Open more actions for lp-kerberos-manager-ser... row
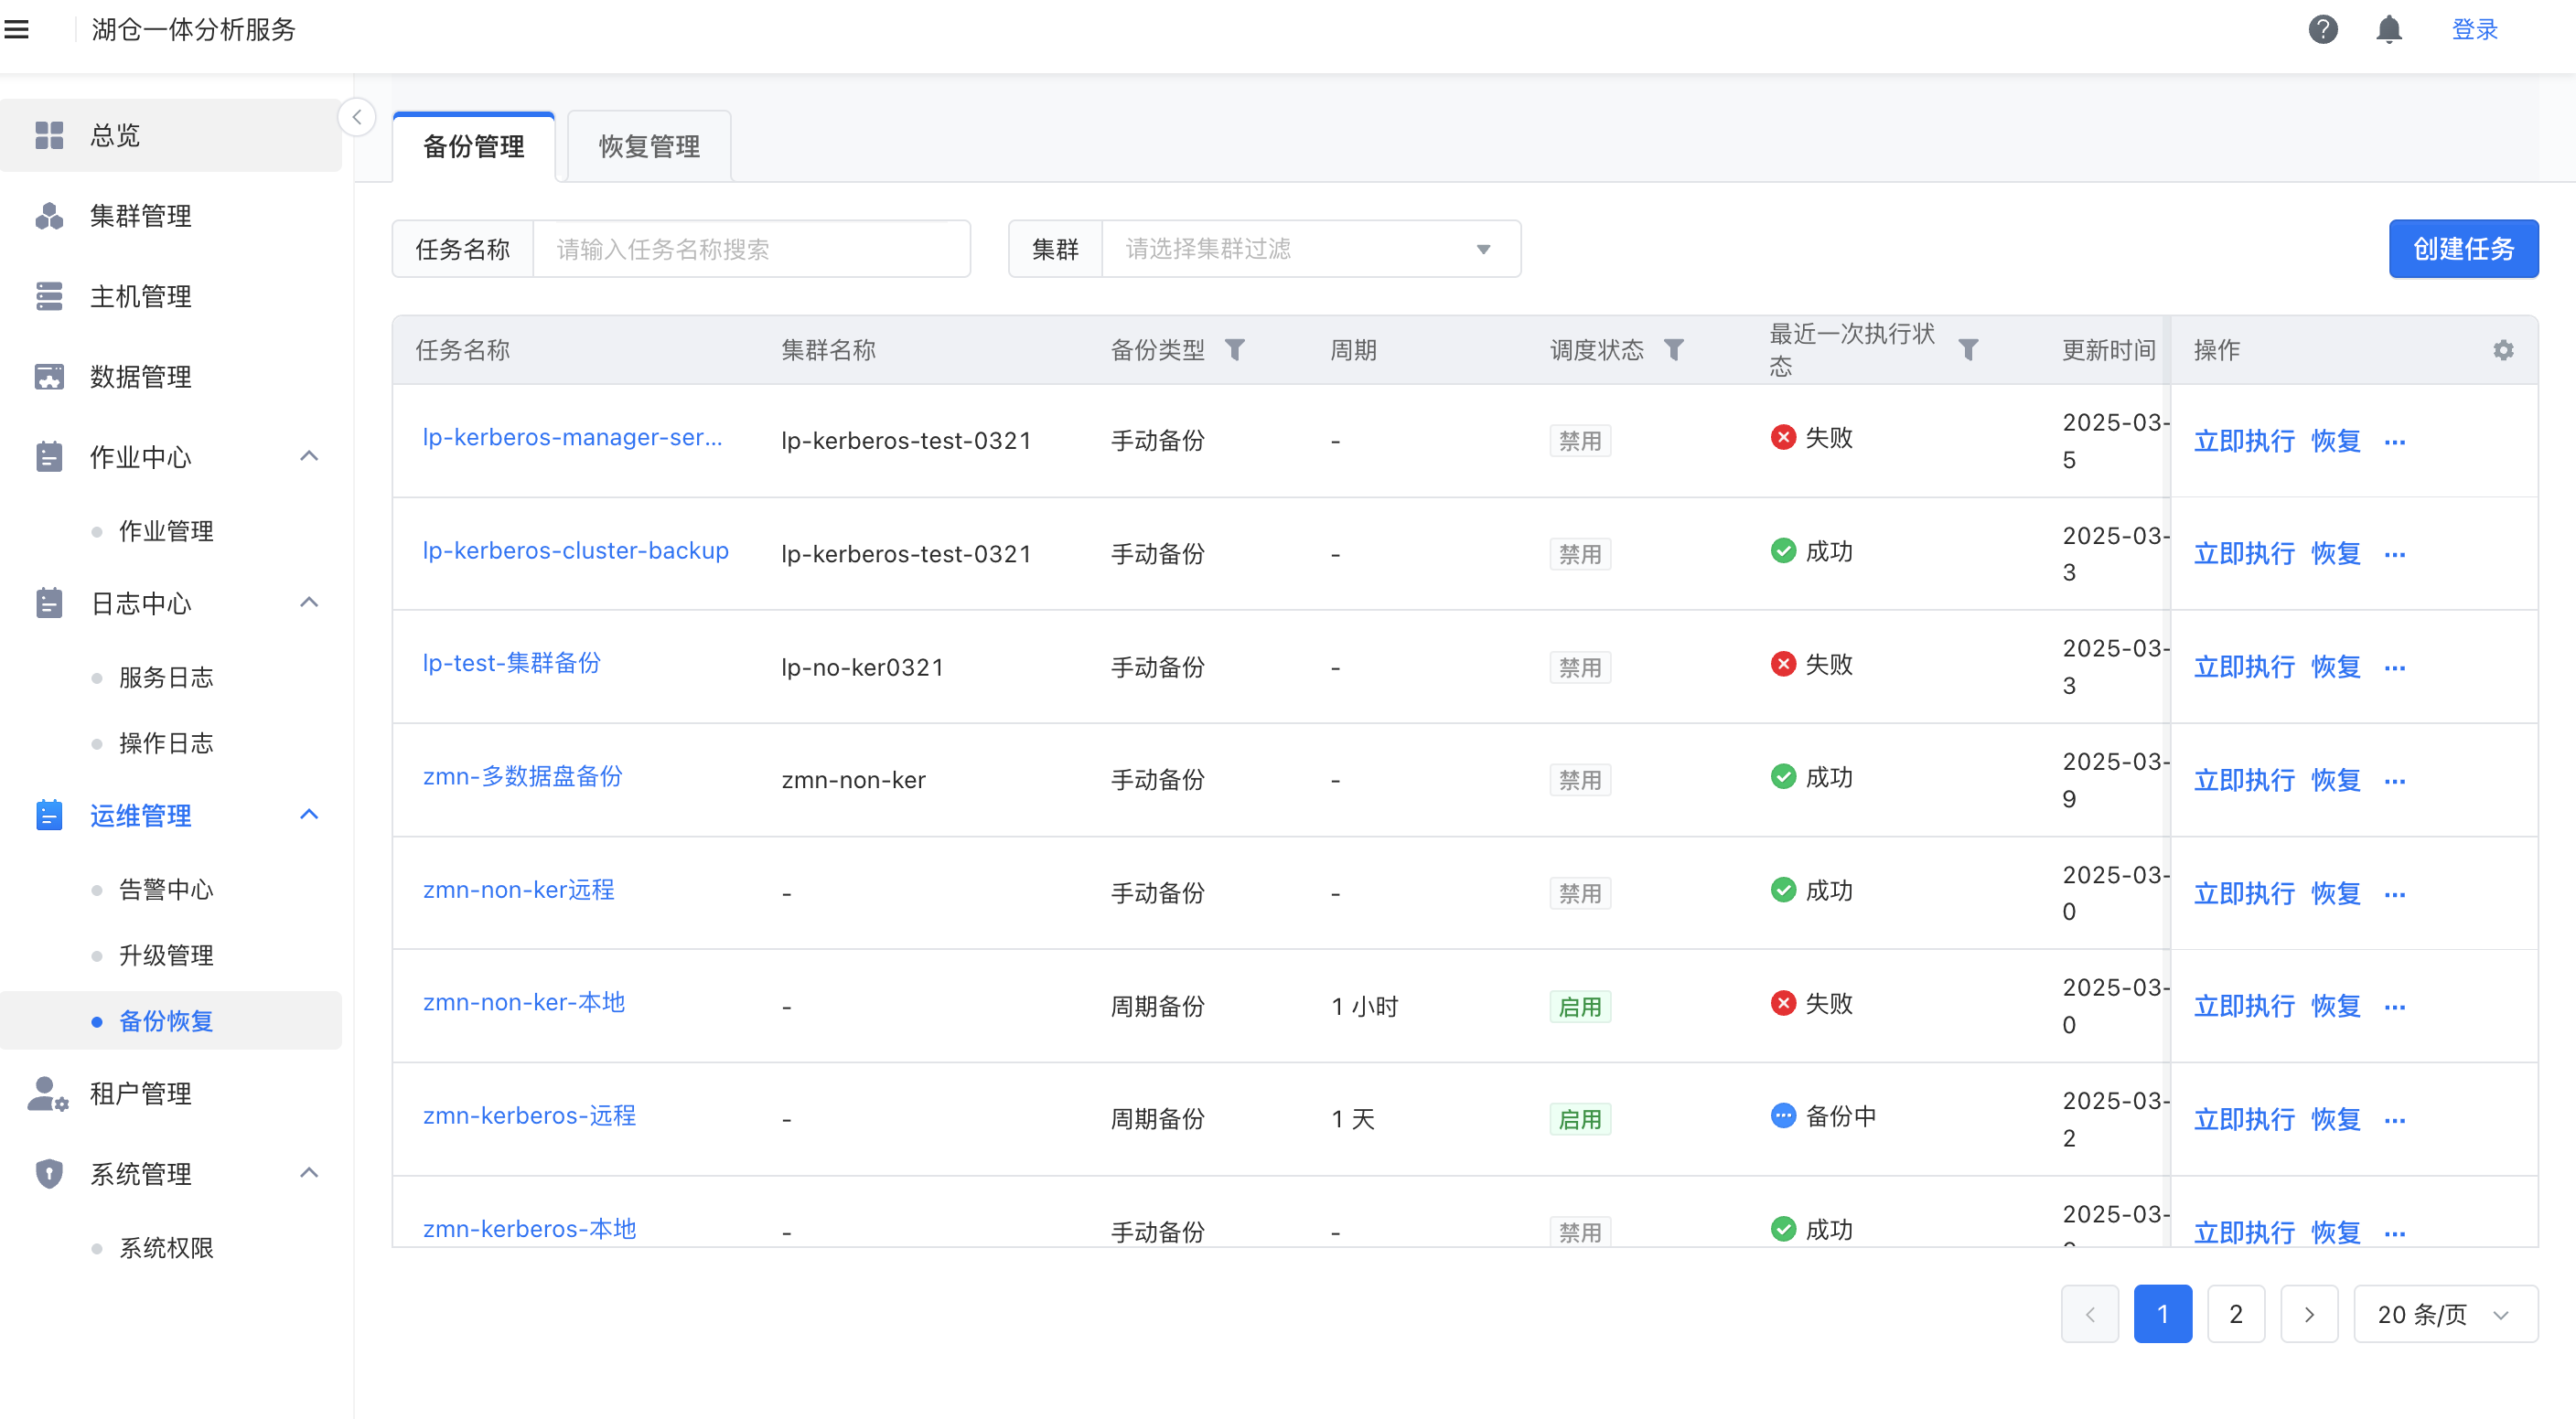This screenshot has height=1419, width=2576. [2395, 442]
